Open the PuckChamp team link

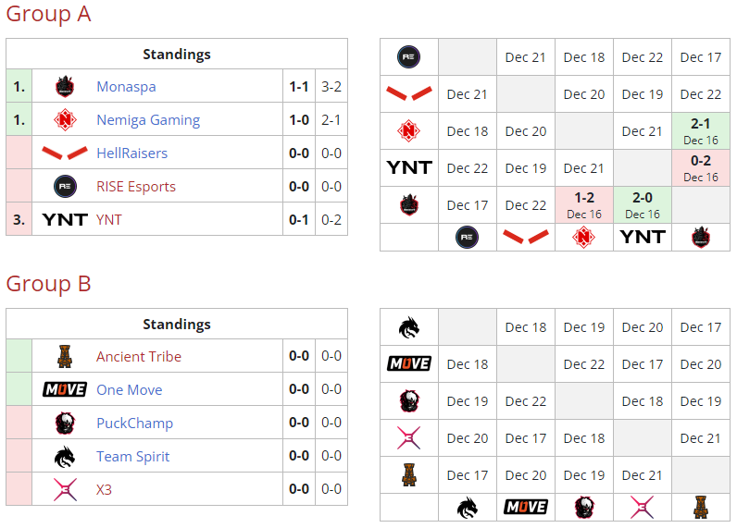(x=134, y=423)
